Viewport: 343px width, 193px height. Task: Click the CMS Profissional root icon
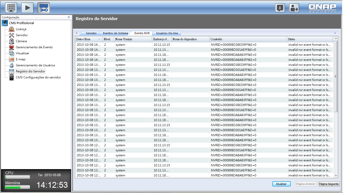[5, 23]
